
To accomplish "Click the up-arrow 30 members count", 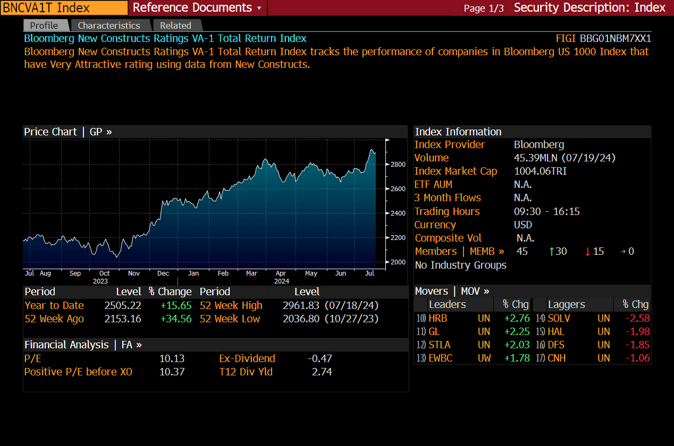I will (x=558, y=251).
